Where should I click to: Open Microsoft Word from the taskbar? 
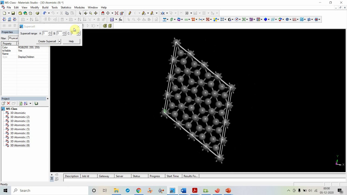[x=183, y=190]
